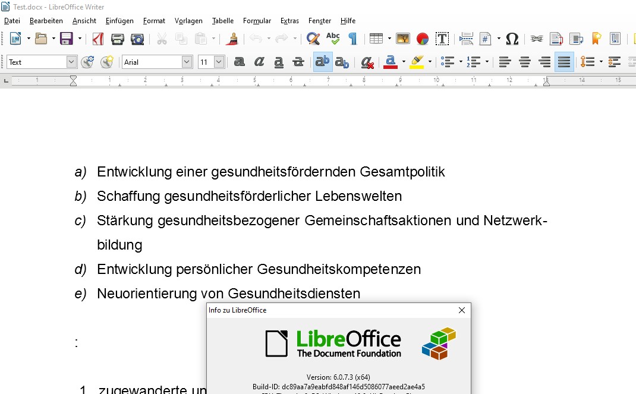Open the Einfügen menu
636x394 pixels.
[119, 21]
